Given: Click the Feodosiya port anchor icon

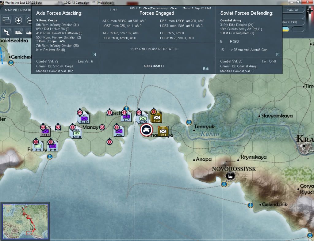Looking at the screenshot, I should [50, 157].
